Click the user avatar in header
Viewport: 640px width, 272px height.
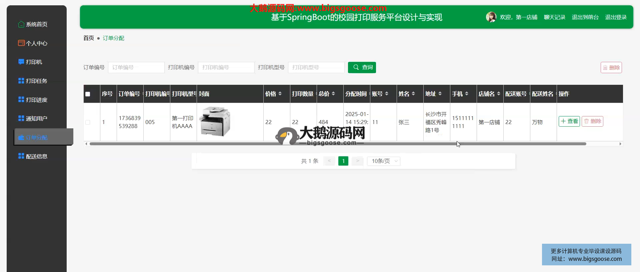click(491, 17)
